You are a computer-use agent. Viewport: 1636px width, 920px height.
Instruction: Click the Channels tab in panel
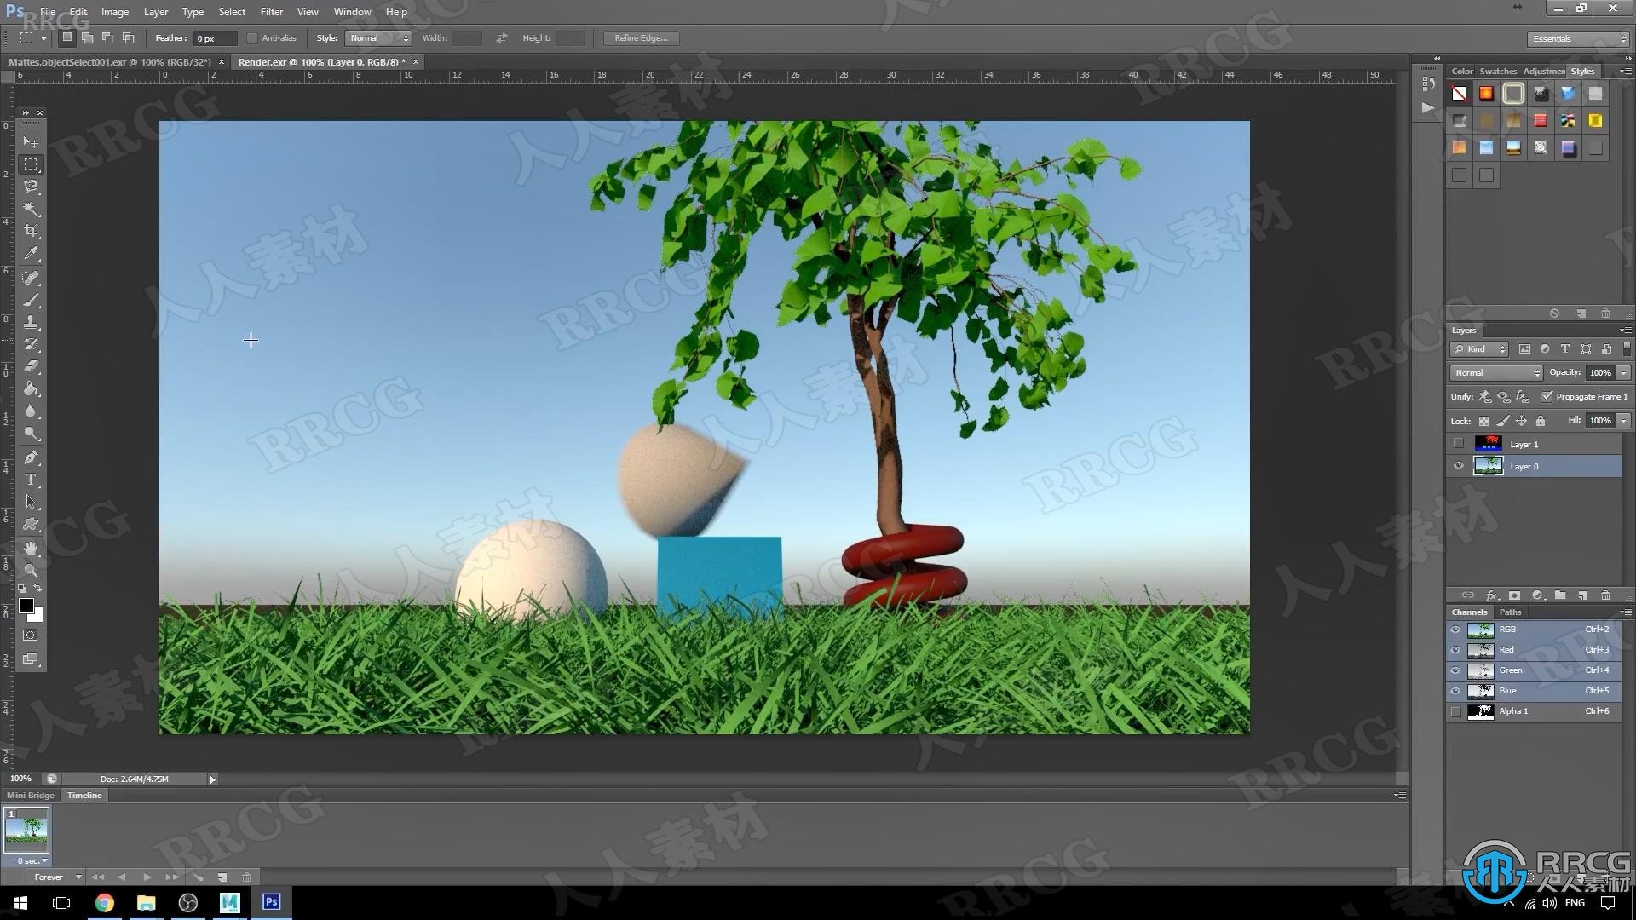pyautogui.click(x=1467, y=611)
